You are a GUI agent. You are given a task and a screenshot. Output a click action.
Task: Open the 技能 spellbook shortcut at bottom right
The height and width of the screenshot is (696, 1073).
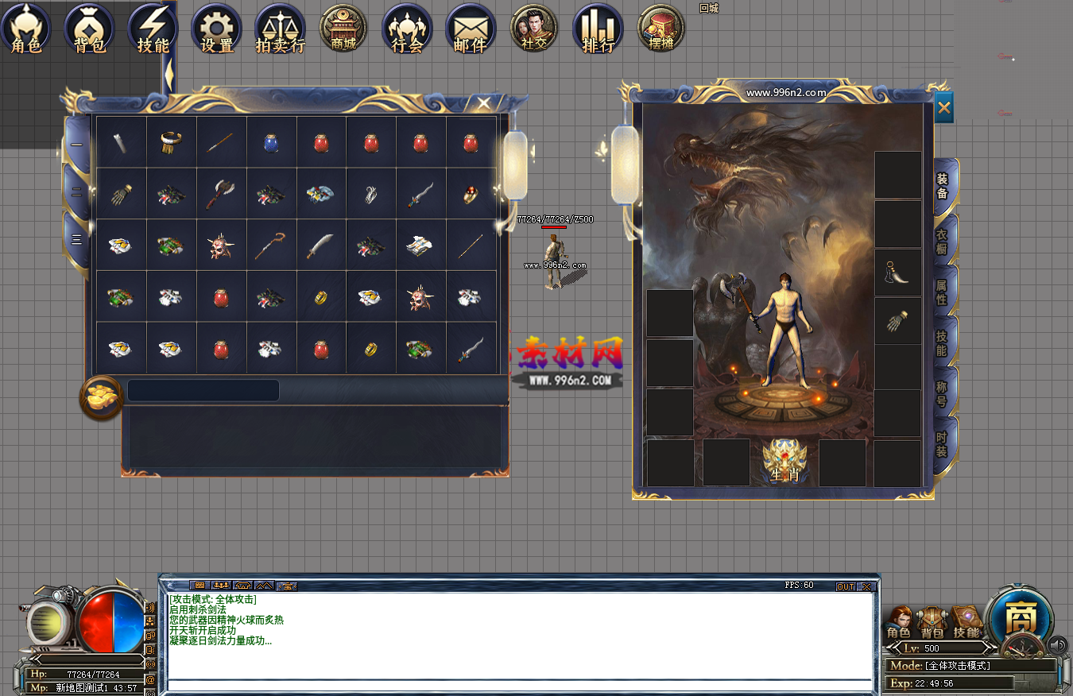pyautogui.click(x=966, y=622)
